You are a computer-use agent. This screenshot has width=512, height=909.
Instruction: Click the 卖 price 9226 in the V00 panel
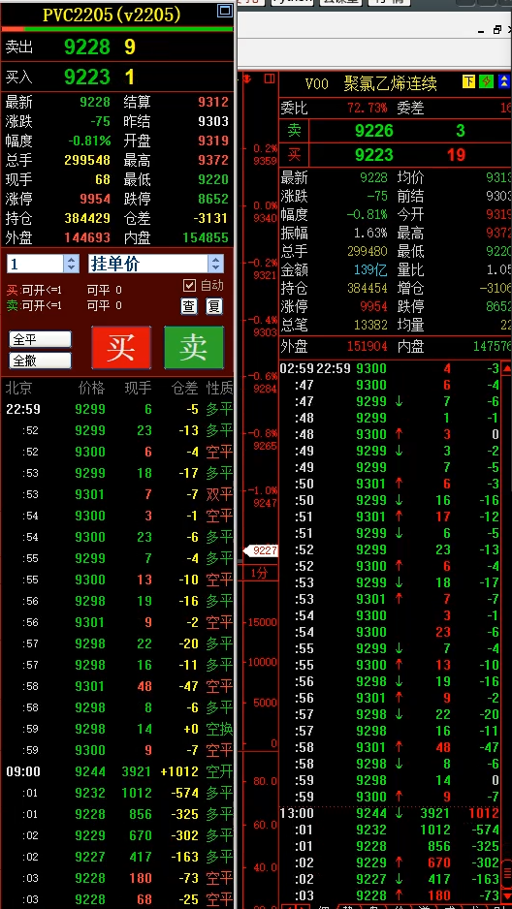click(x=374, y=131)
